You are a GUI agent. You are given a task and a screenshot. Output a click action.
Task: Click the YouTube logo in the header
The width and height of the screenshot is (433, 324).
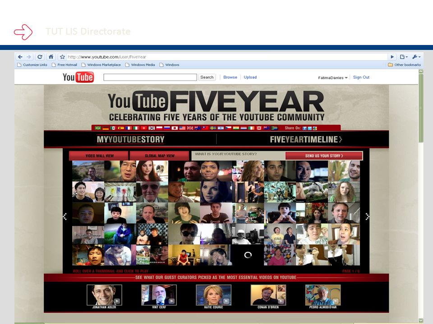78,77
